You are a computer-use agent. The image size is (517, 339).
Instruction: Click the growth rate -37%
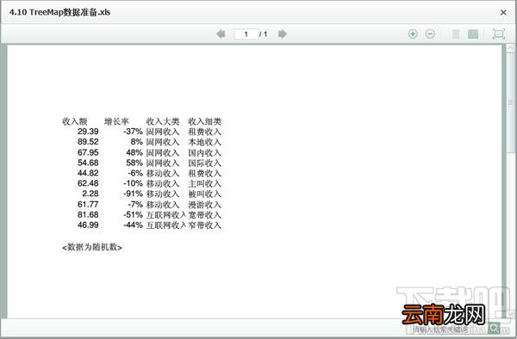[x=134, y=132]
